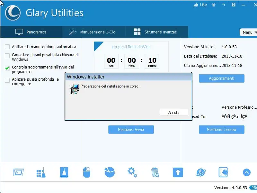The width and height of the screenshot is (257, 193).
Task: Click the four-squares icon on Strumenti avanzati
Action: pos(137,32)
